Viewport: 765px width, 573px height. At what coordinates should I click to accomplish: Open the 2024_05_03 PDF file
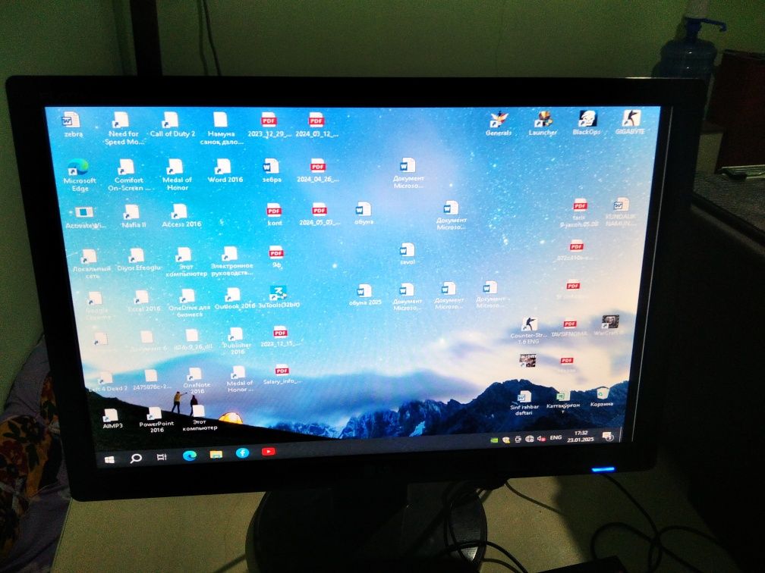320,214
